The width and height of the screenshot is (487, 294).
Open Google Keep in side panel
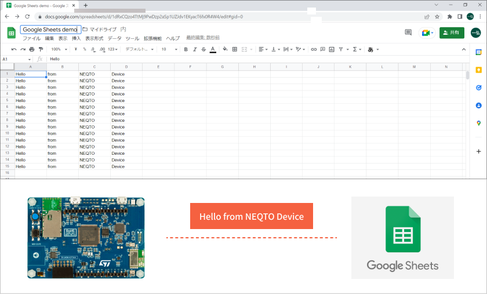point(478,70)
